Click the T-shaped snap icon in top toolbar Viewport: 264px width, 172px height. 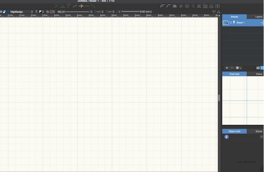[69, 6]
